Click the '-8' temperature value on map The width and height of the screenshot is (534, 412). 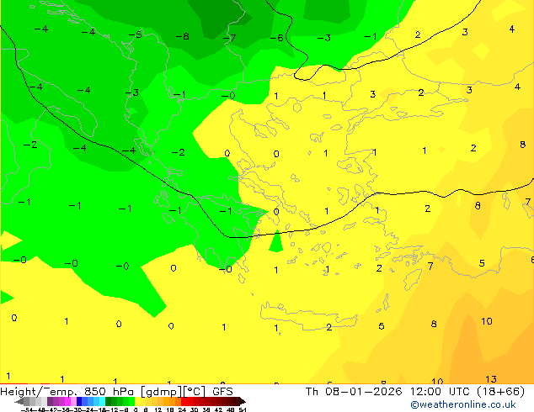point(183,36)
